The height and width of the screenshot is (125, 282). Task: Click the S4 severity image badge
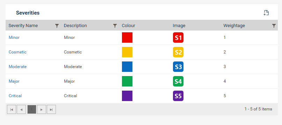(178, 81)
